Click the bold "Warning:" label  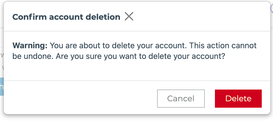(x=30, y=45)
